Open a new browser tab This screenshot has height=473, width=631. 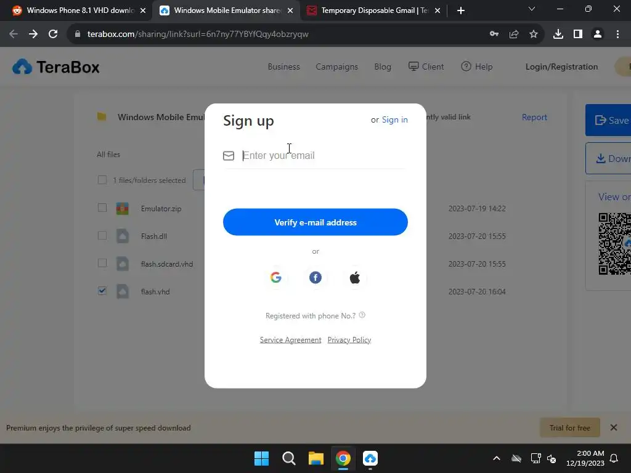pos(461,10)
